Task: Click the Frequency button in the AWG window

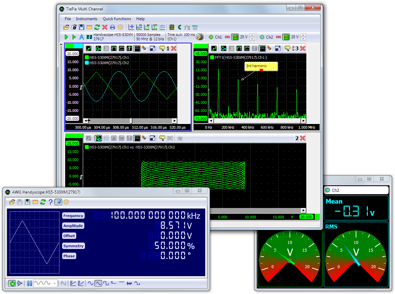Action: [x=73, y=216]
